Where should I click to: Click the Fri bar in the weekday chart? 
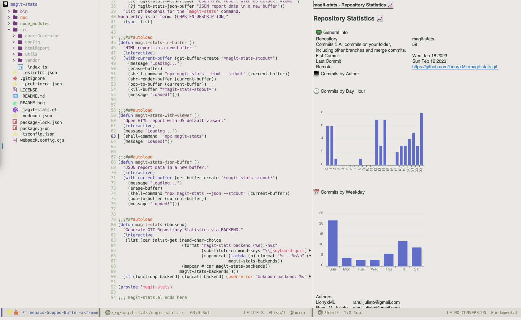pos(403,253)
